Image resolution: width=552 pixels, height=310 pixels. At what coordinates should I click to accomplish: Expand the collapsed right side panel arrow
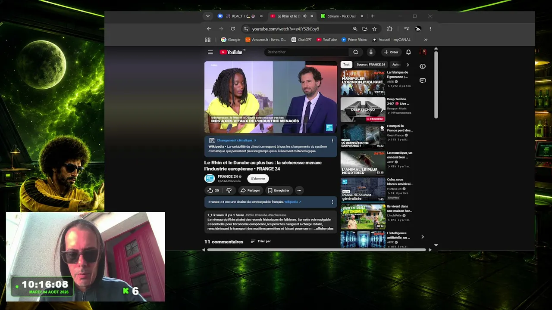coord(423,237)
